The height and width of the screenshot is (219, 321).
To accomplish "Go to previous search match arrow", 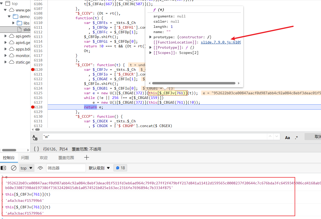I will pyautogui.click(x=270, y=137).
